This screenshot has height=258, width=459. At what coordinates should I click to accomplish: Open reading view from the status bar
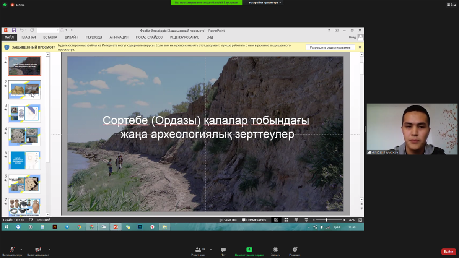tap(296, 220)
